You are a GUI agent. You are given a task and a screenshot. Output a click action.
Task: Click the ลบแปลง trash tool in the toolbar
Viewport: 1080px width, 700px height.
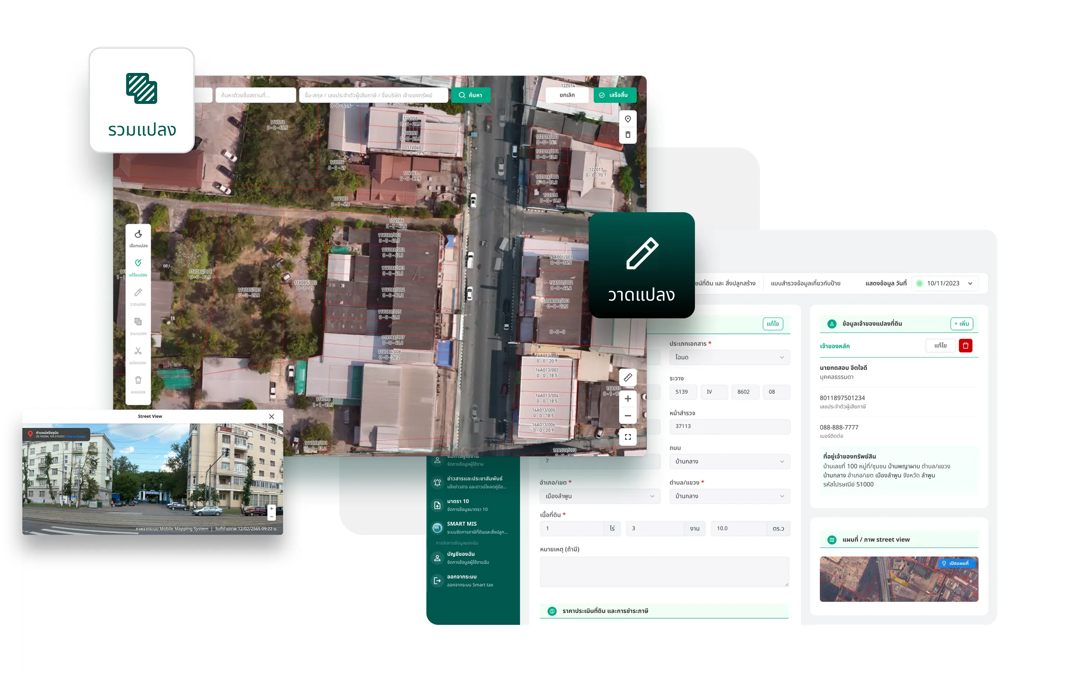click(x=138, y=384)
